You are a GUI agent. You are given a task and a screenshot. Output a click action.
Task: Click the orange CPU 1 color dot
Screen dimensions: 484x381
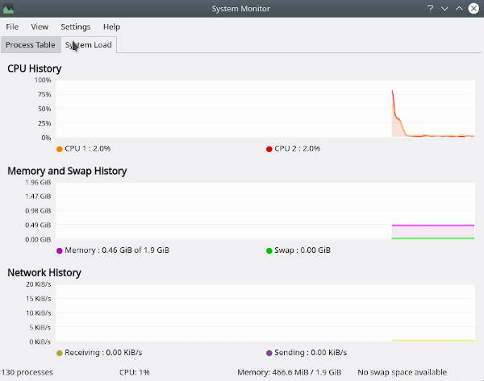point(60,149)
